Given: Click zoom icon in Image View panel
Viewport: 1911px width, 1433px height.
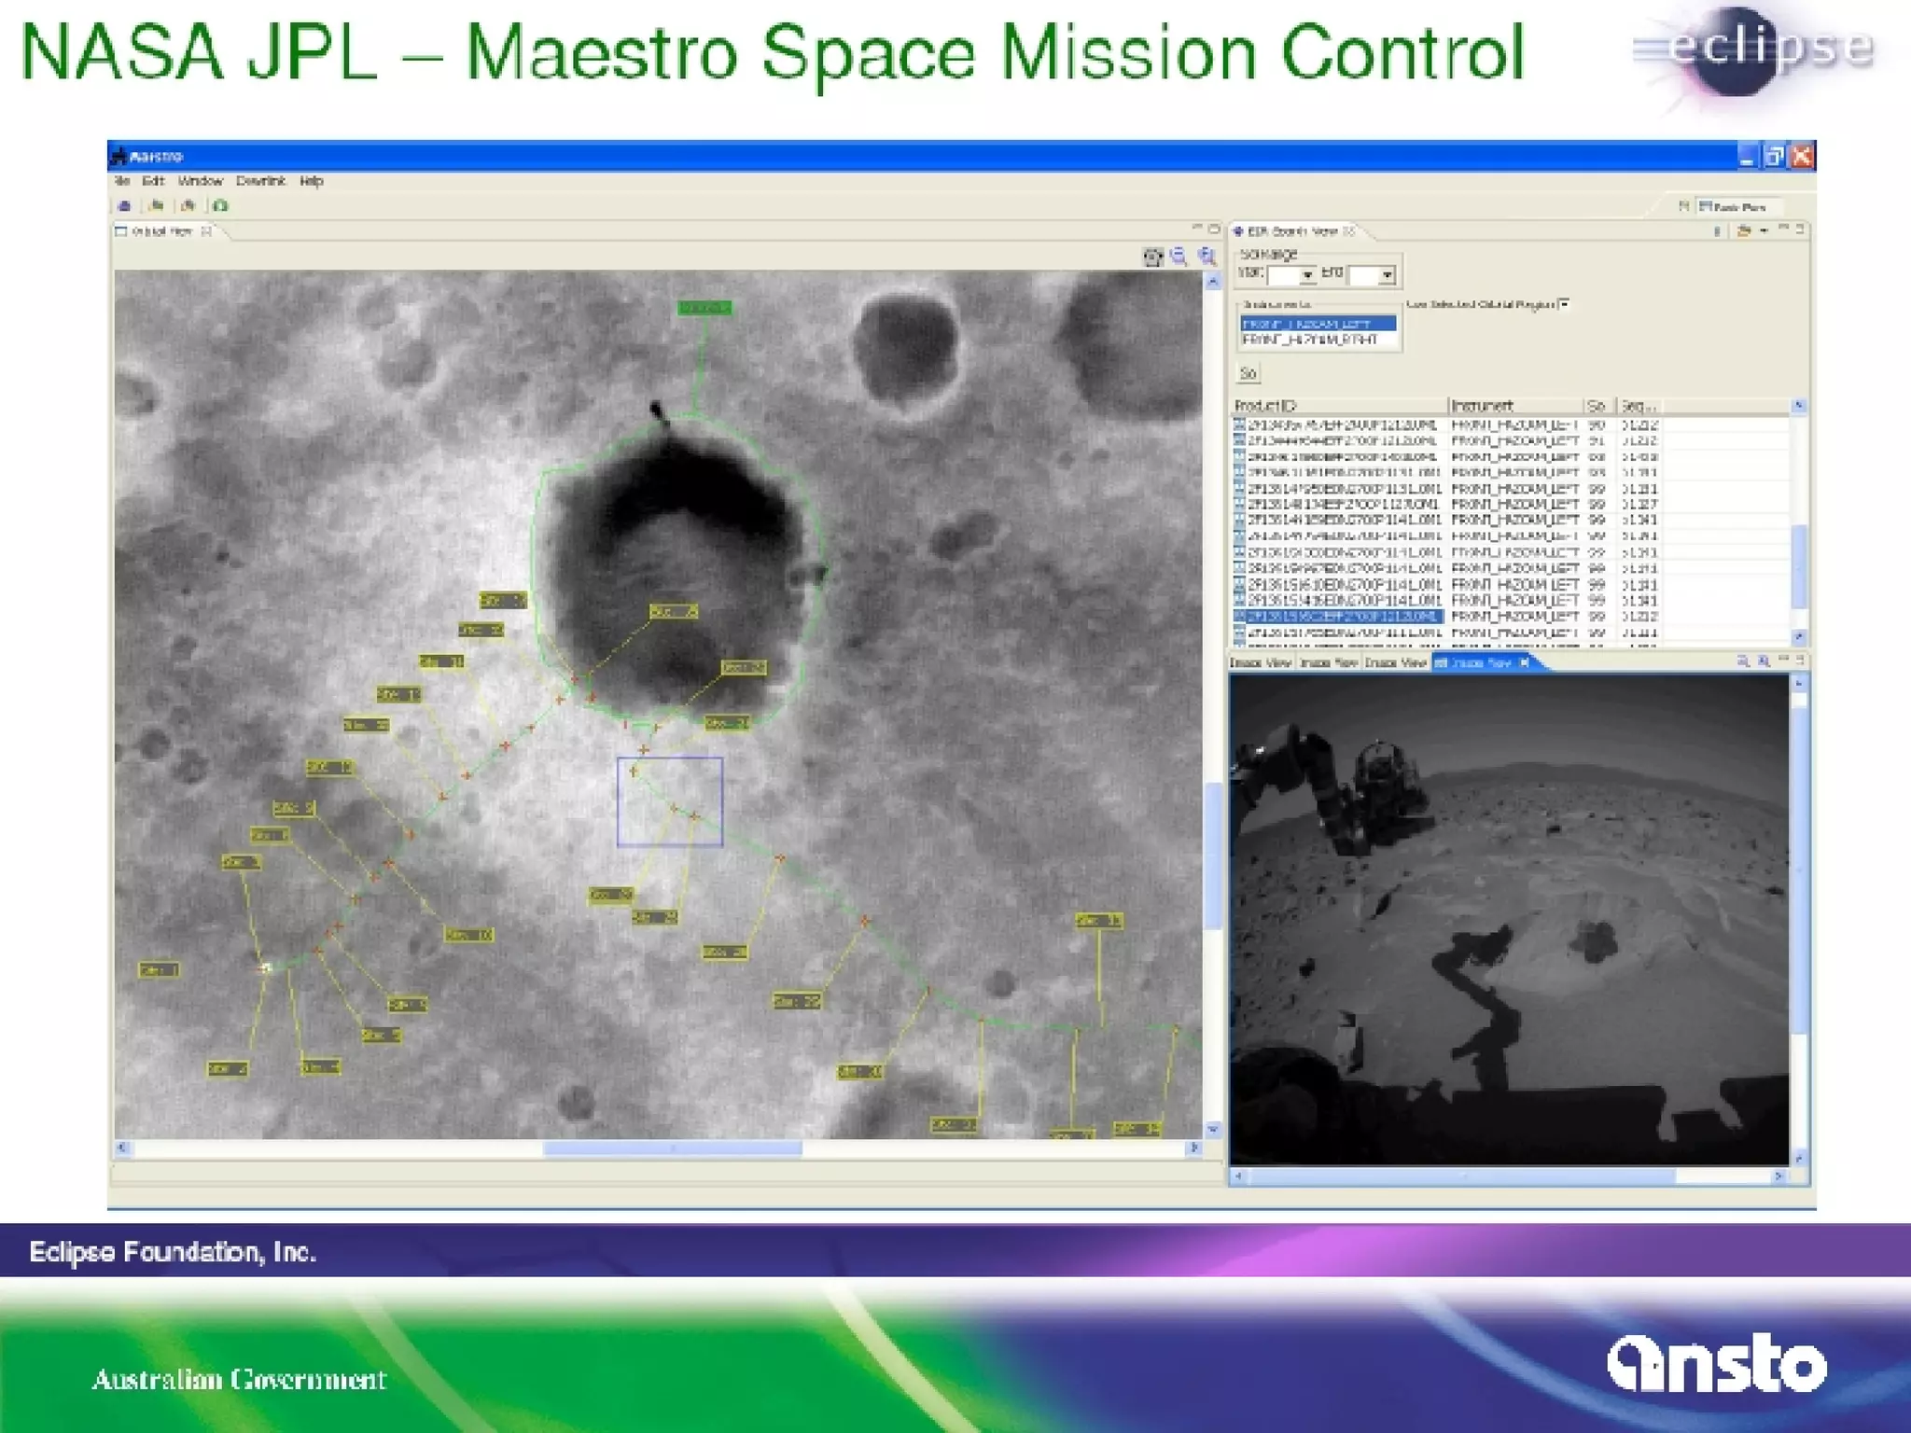Looking at the screenshot, I should coord(1742,661).
